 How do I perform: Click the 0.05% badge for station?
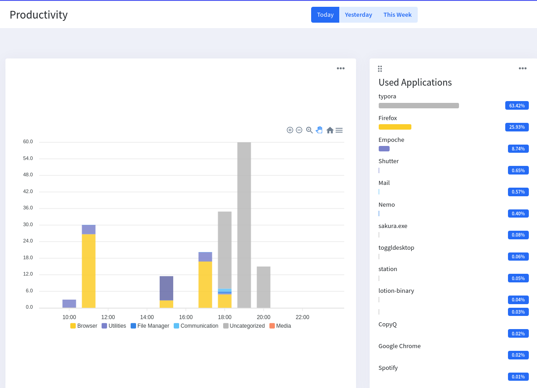click(518, 278)
